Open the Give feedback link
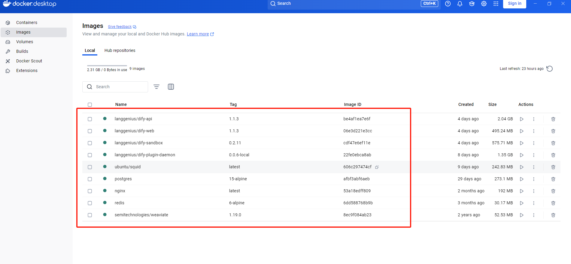 click(x=122, y=27)
